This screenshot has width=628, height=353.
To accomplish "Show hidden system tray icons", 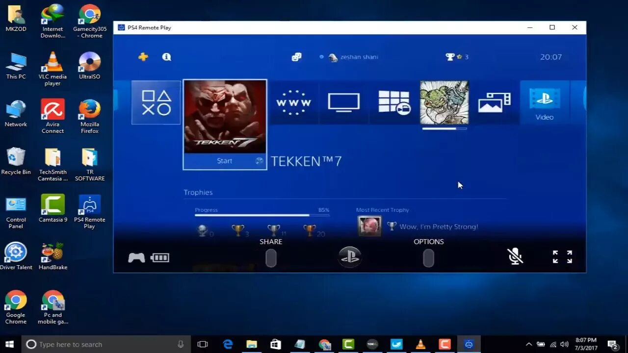I will 528,344.
